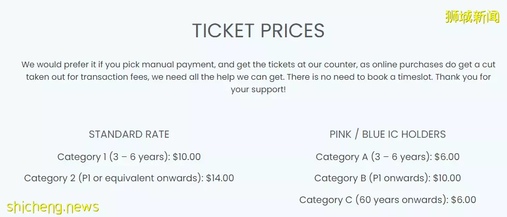Click the 'transaction fees' sentence line
The image size is (507, 217).
point(258,77)
